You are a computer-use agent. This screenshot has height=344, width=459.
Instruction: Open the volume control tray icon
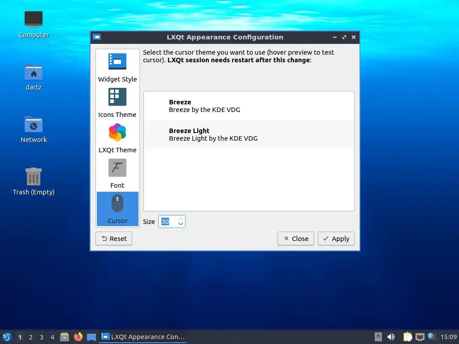pos(391,337)
